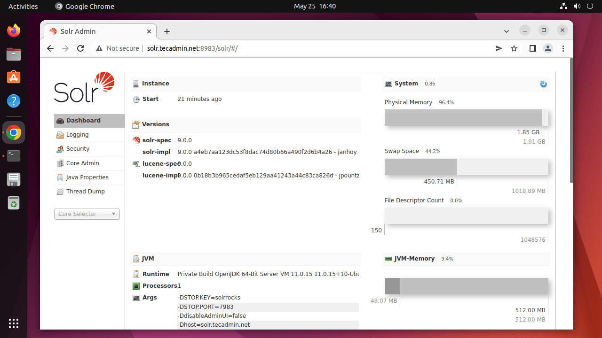Open Chrome profile menu
This screenshot has width=602, height=338.
coord(548,48)
